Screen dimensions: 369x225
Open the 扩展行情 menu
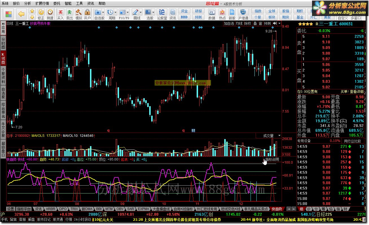42,3
